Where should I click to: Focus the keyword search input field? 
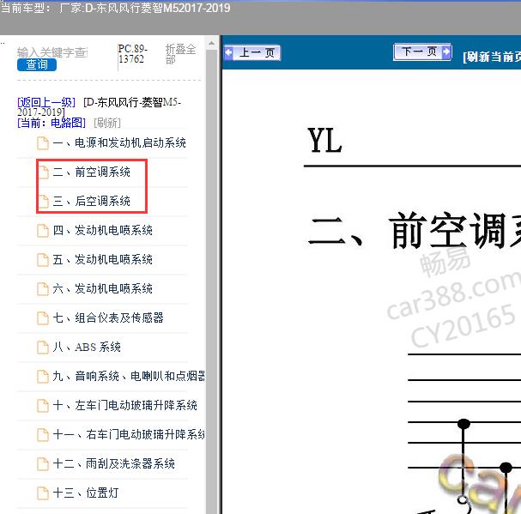(52, 52)
